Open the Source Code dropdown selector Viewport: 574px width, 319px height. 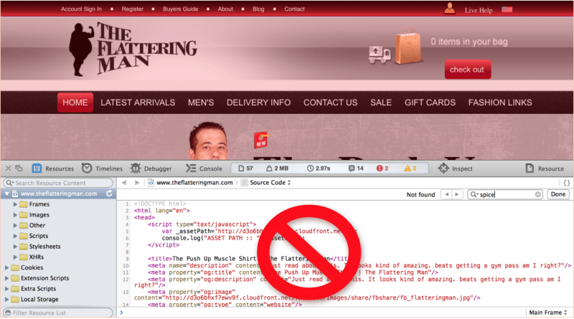coord(269,183)
